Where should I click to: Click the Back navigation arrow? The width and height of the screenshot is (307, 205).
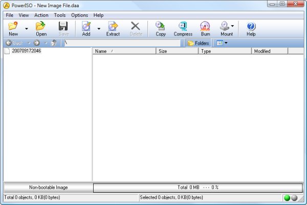click(8, 43)
